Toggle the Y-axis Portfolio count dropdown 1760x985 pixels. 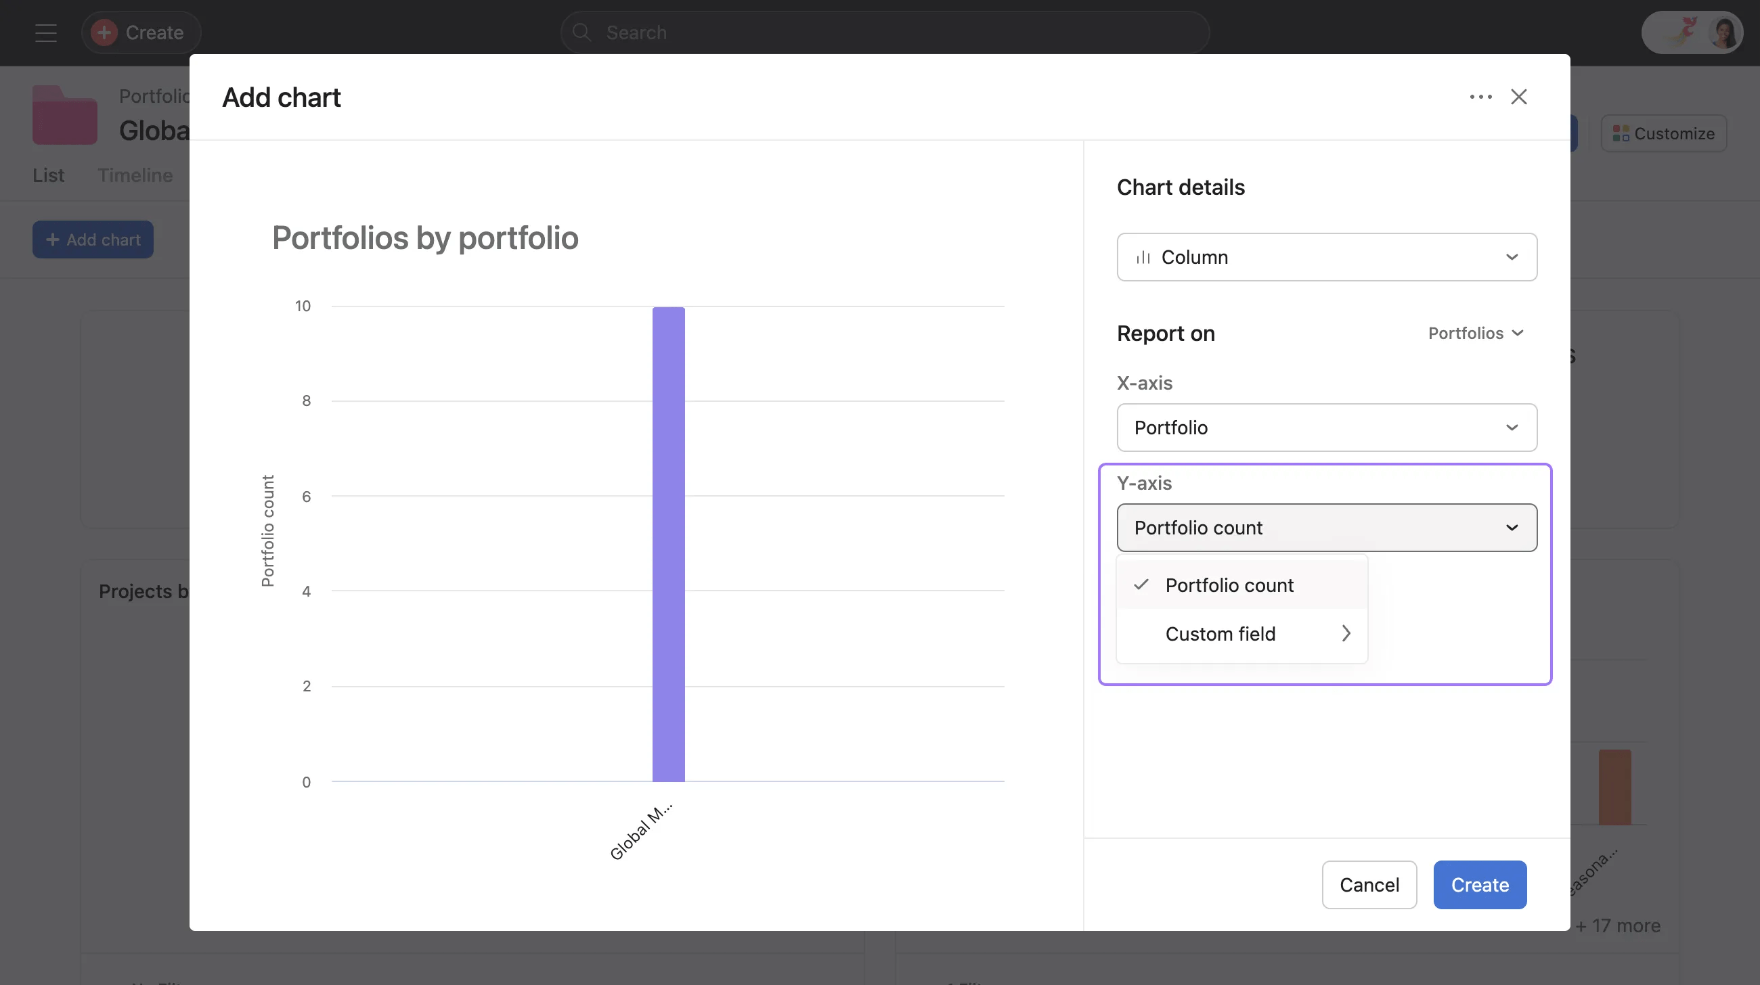[x=1326, y=528]
